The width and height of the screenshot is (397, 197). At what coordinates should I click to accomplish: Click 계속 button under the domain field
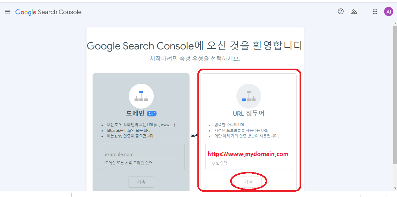pyautogui.click(x=141, y=182)
